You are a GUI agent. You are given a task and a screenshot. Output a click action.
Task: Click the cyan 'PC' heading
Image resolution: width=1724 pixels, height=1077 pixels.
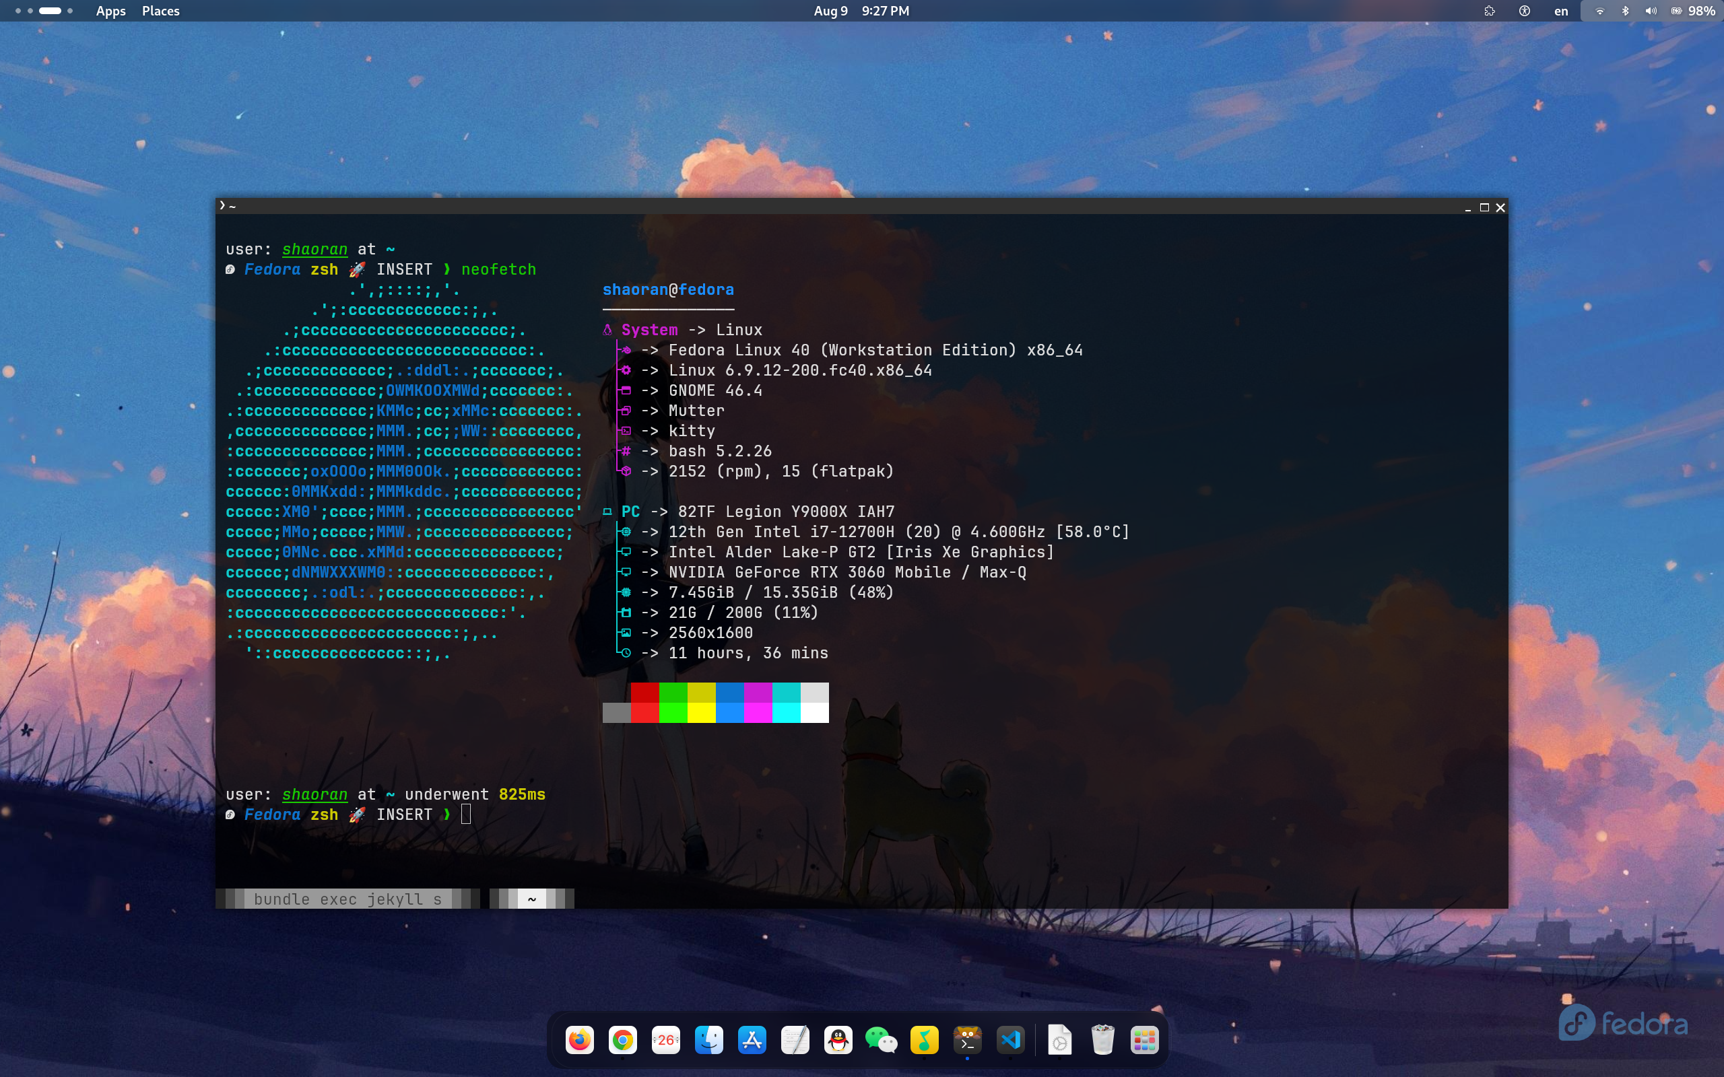coord(630,512)
